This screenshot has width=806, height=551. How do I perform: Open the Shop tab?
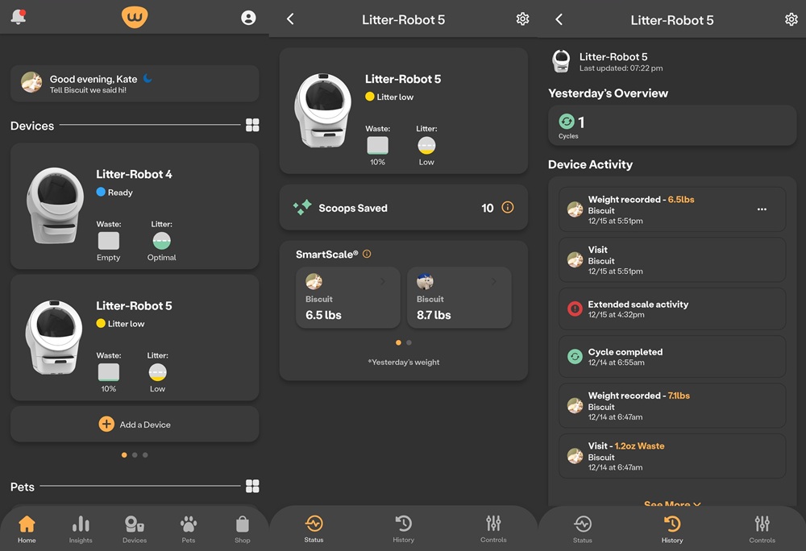(242, 529)
